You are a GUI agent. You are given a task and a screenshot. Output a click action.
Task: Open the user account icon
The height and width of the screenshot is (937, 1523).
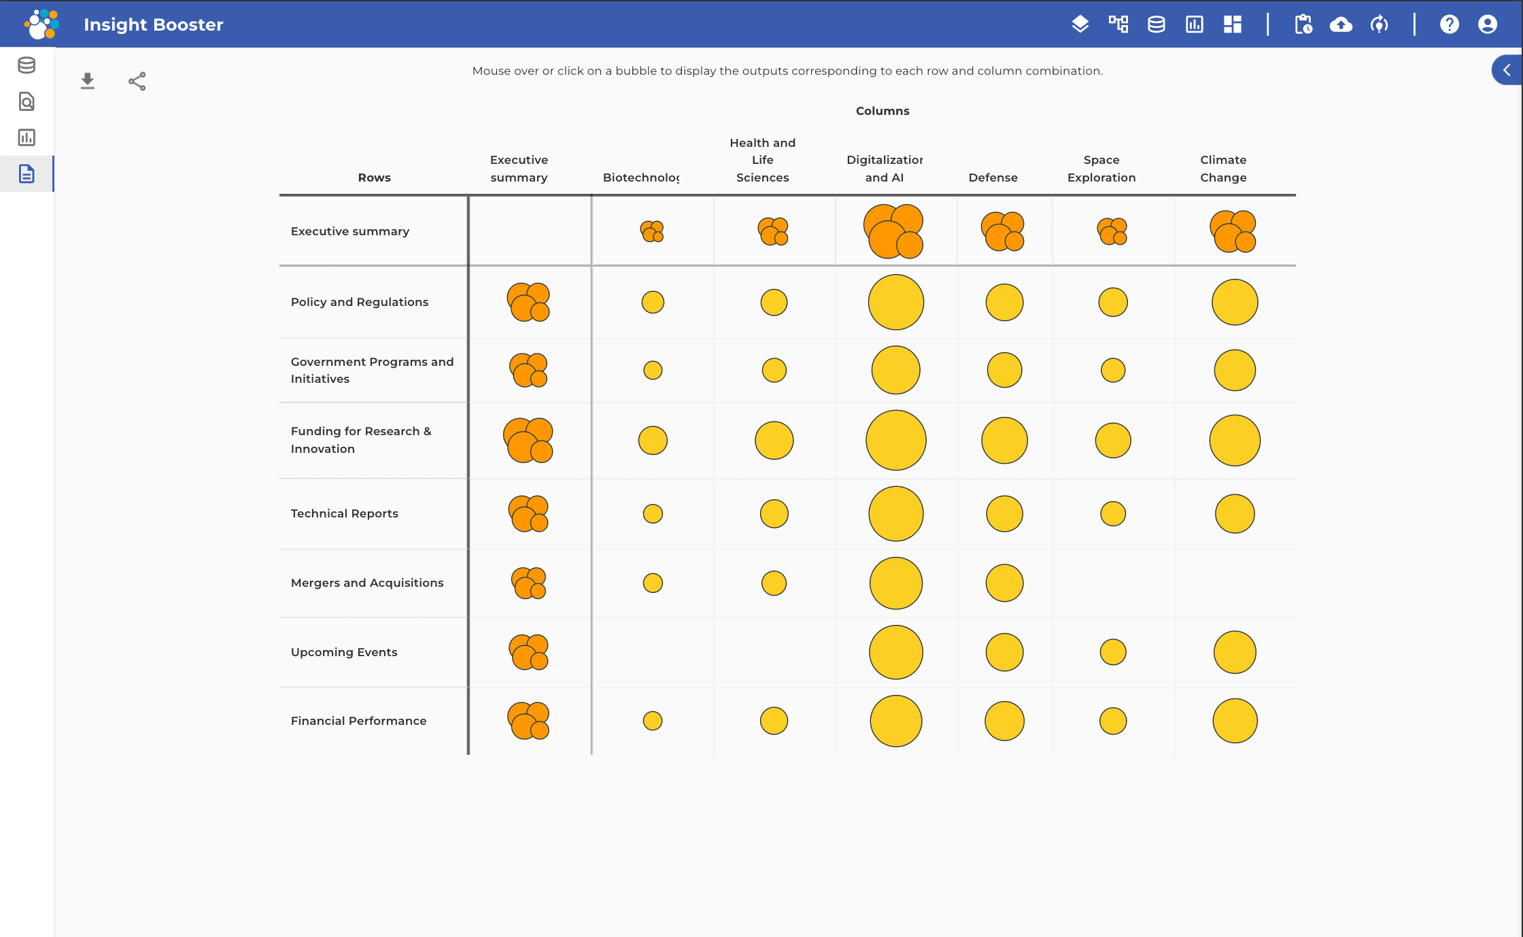pyautogui.click(x=1487, y=24)
